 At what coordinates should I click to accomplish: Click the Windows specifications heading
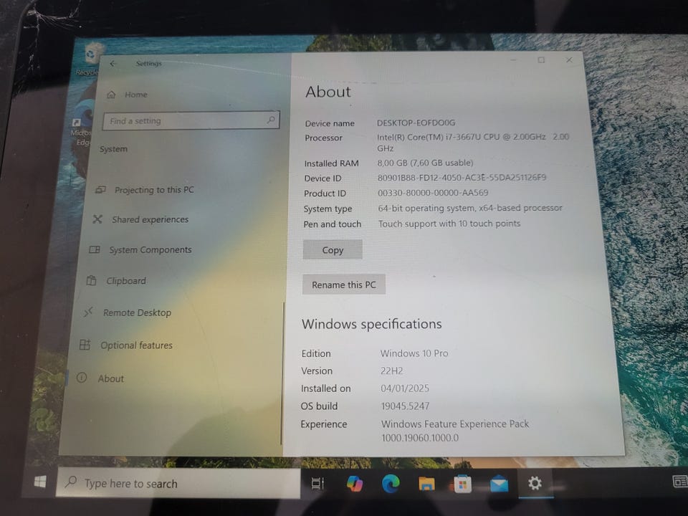pyautogui.click(x=372, y=324)
